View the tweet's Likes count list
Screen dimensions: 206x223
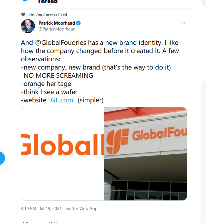53,222
